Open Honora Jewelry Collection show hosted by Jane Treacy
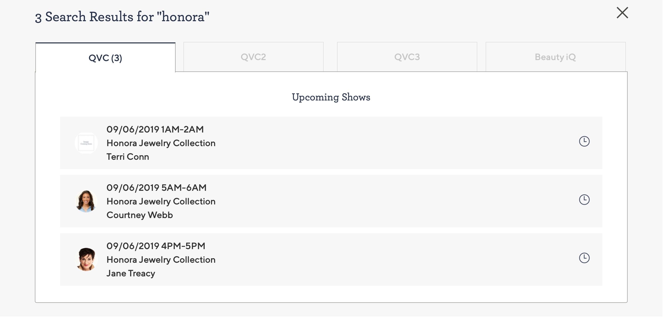Screen dimensions: 664x318 point(161,259)
